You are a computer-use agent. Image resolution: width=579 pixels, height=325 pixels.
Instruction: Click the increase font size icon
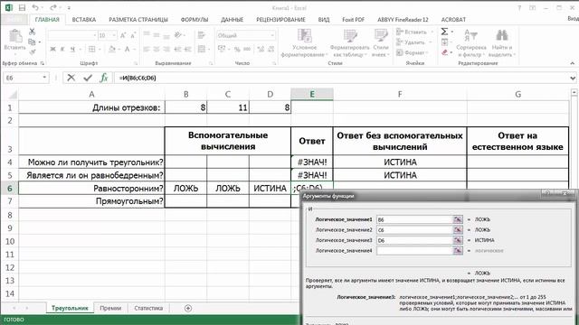(123, 35)
